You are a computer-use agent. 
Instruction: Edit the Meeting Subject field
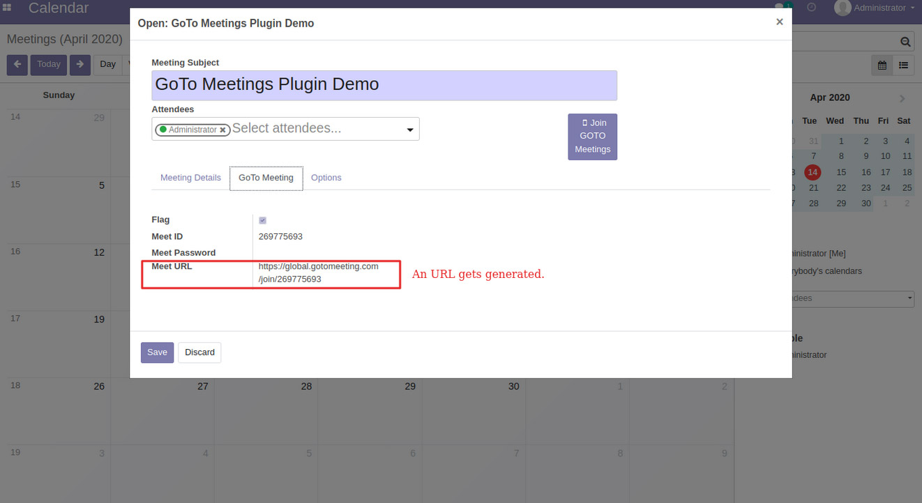point(384,85)
